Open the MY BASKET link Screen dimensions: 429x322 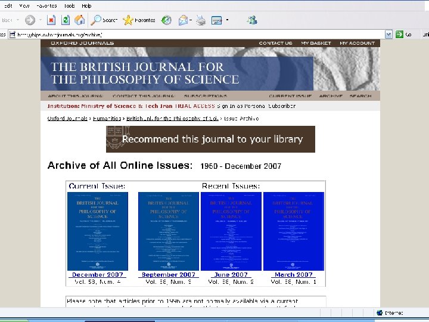316,44
